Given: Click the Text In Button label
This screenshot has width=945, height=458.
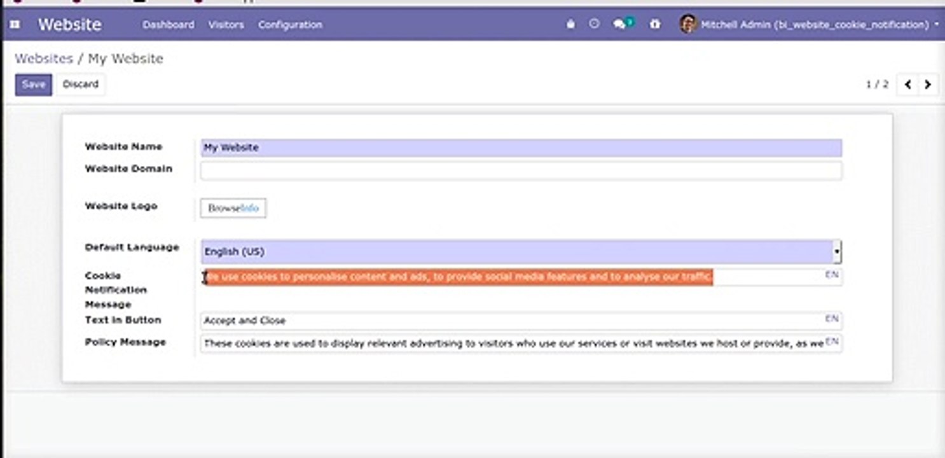Looking at the screenshot, I should coord(123,319).
